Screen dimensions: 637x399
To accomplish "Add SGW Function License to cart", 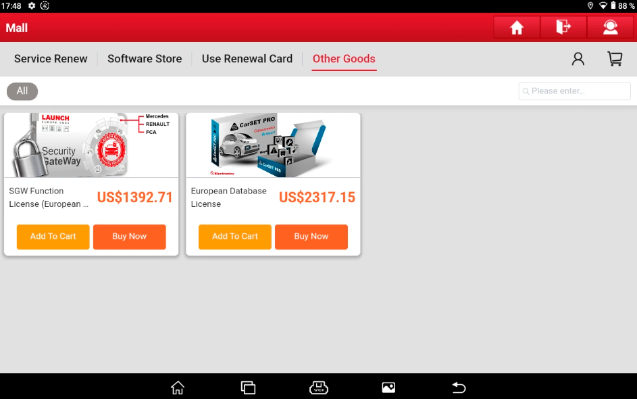I will 53,237.
